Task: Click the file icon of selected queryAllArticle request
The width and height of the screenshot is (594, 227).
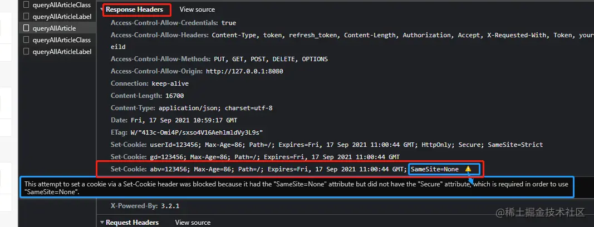Action: pos(26,28)
